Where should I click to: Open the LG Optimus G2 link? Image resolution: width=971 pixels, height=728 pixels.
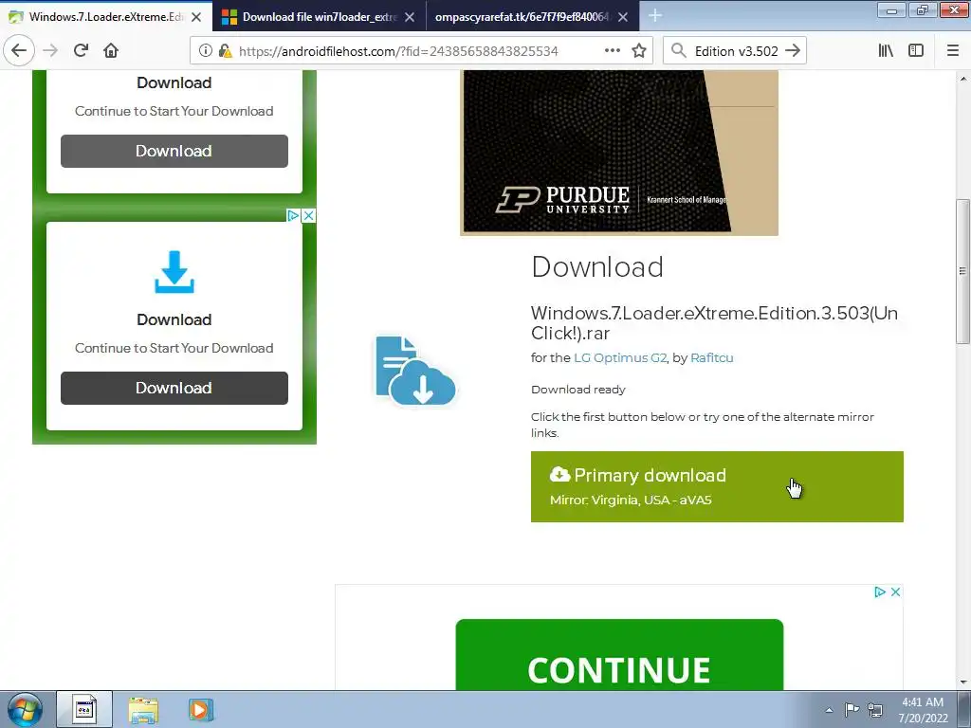pyautogui.click(x=620, y=357)
